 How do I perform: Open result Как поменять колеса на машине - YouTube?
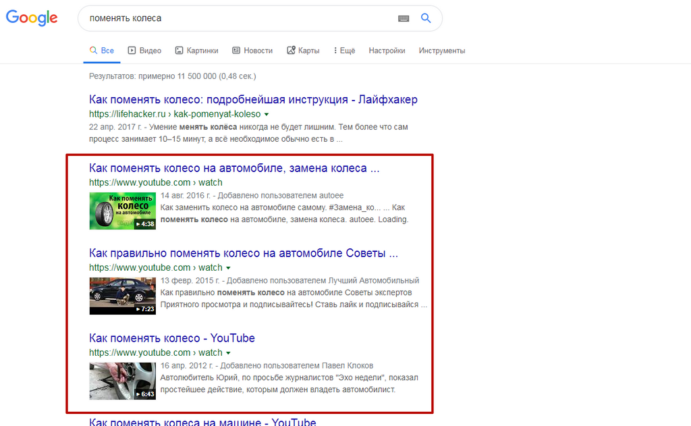click(202, 421)
